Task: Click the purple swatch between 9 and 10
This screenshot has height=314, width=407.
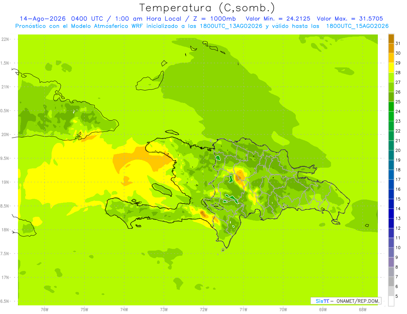Action: (391, 252)
